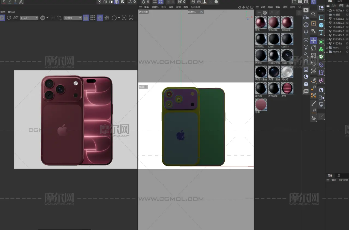Select the 外圈黑色 material swatch

click(261, 39)
